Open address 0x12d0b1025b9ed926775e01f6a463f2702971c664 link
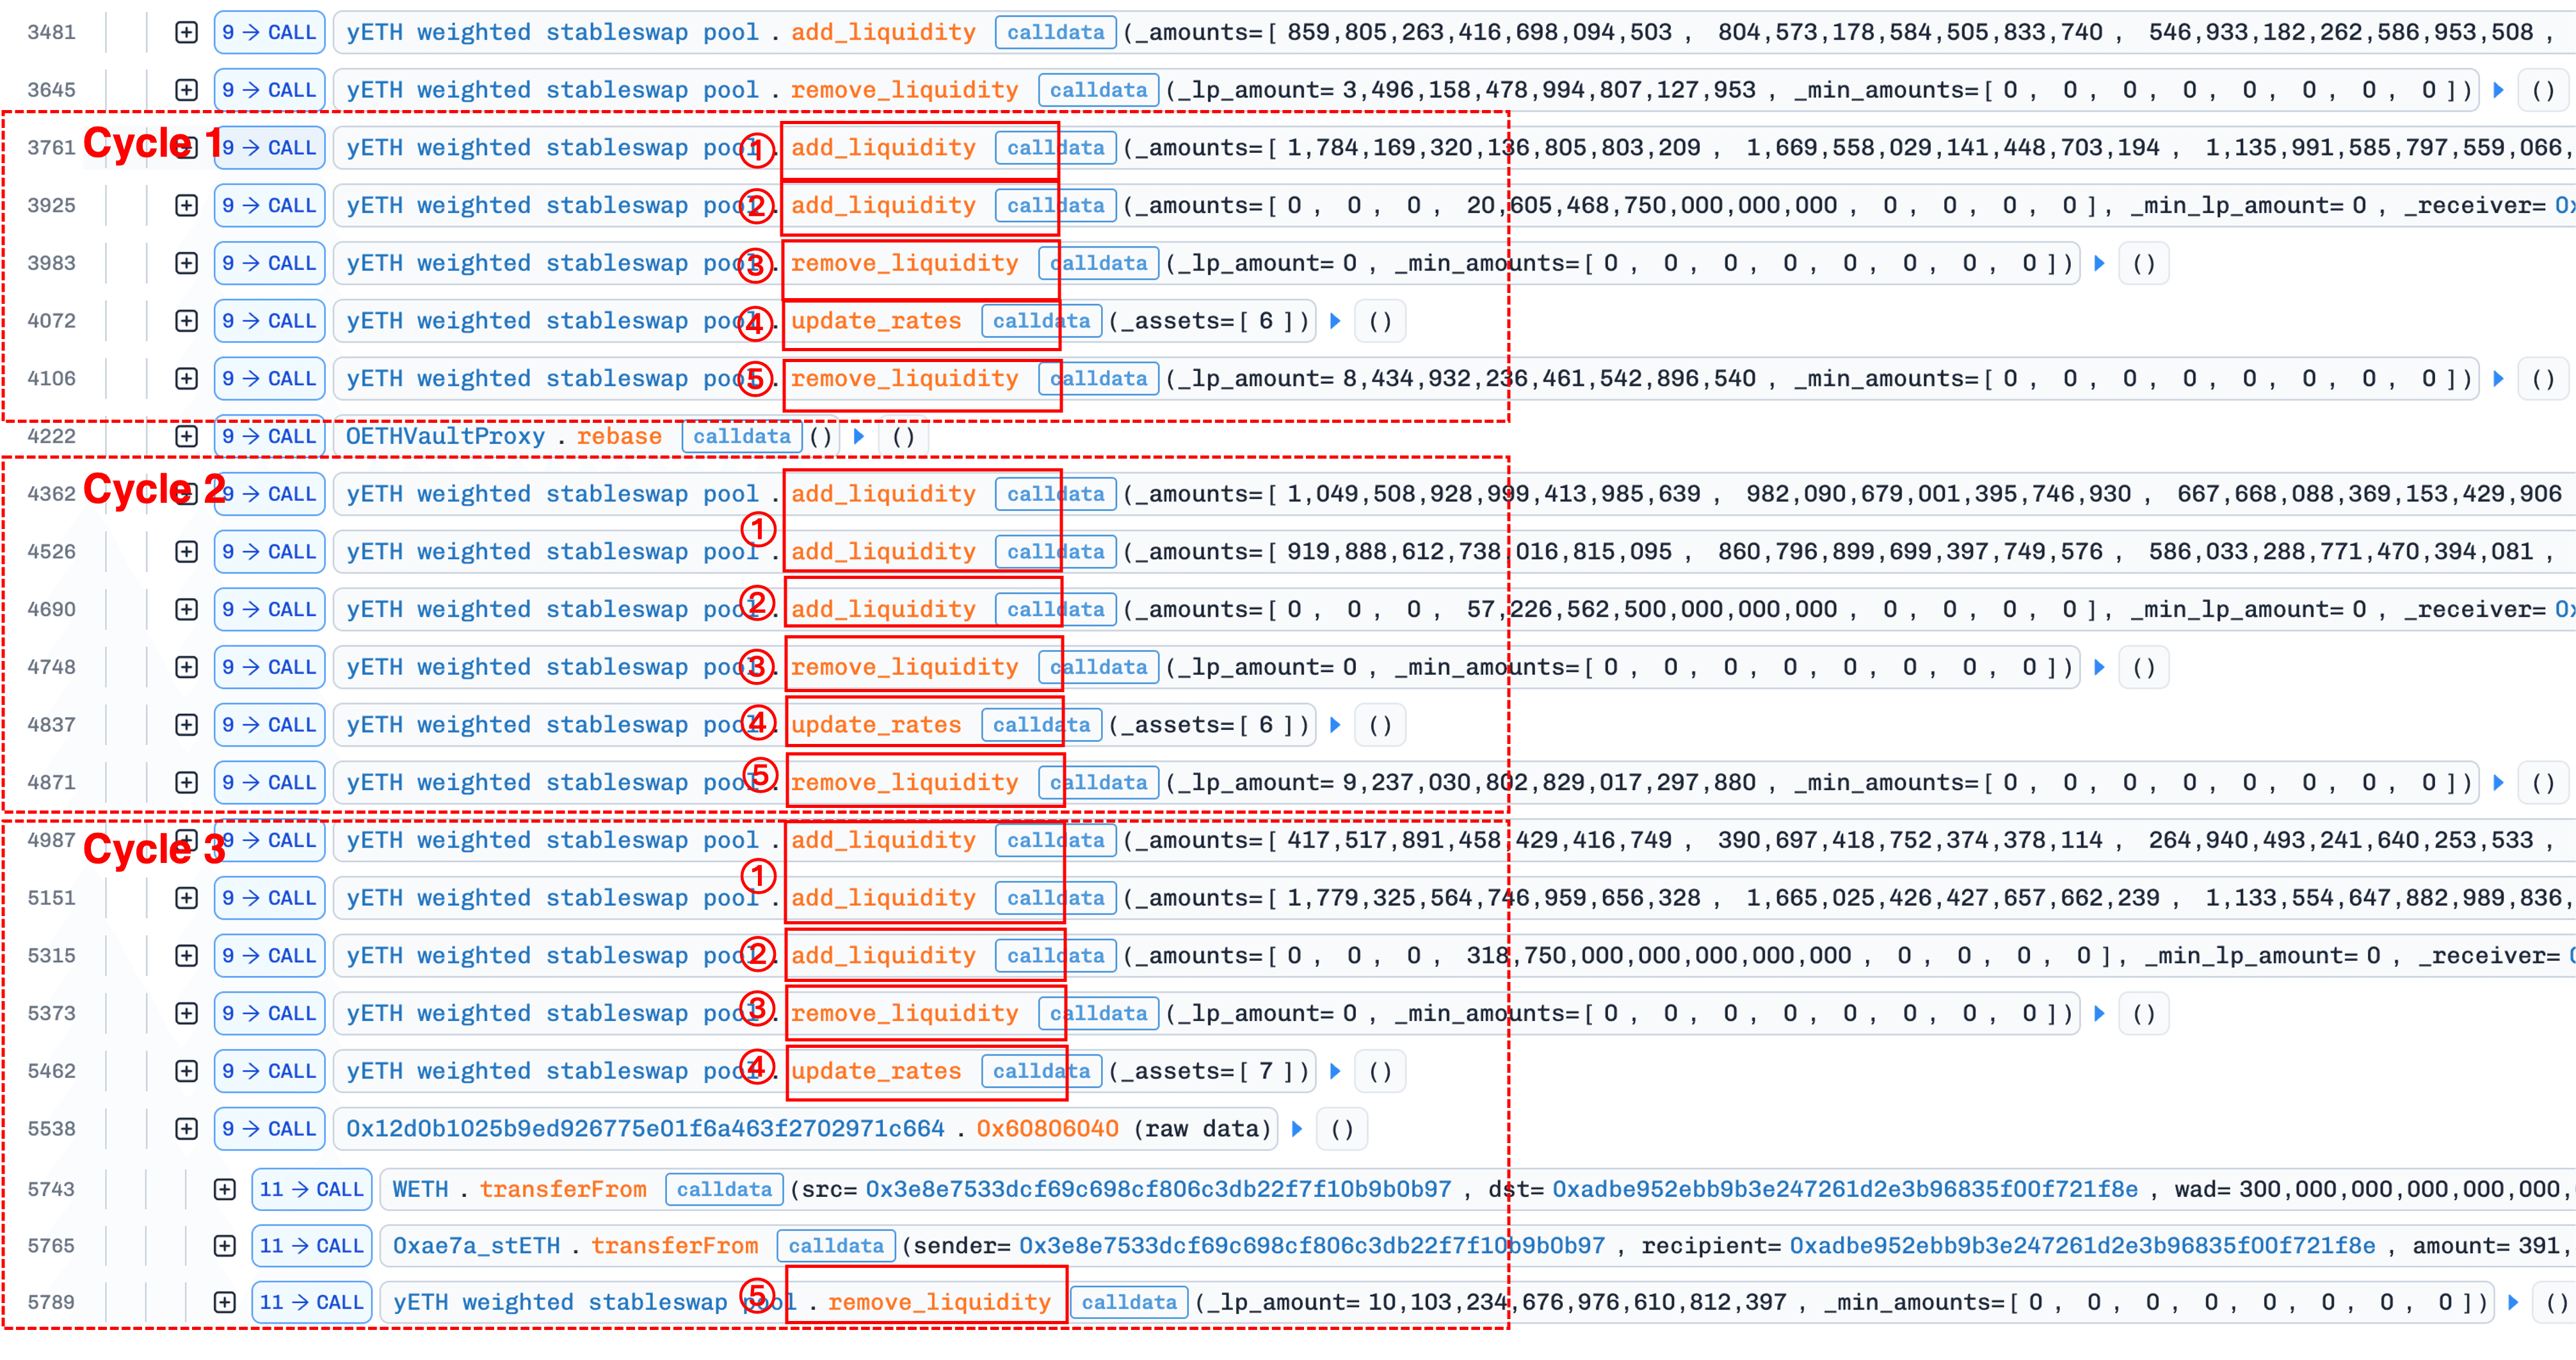 (x=645, y=1129)
